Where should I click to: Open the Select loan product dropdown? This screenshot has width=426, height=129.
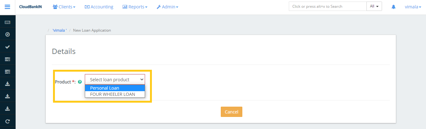pos(115,80)
